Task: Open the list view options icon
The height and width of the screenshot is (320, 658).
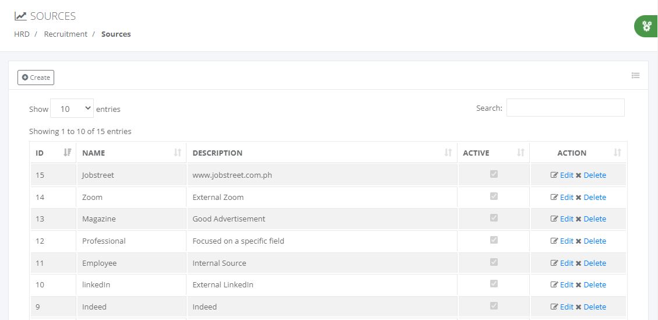Action: (x=635, y=76)
